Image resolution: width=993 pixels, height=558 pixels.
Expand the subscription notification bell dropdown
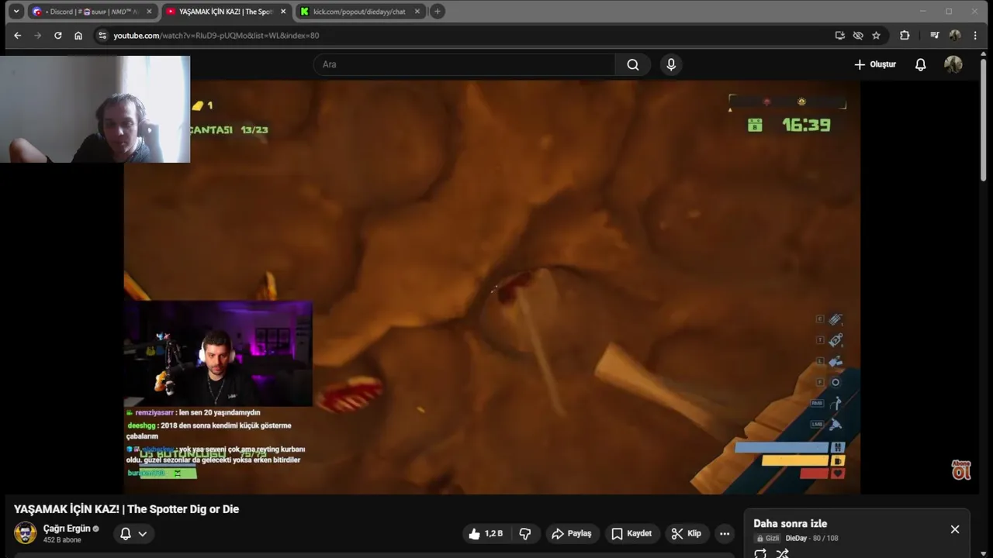133,533
